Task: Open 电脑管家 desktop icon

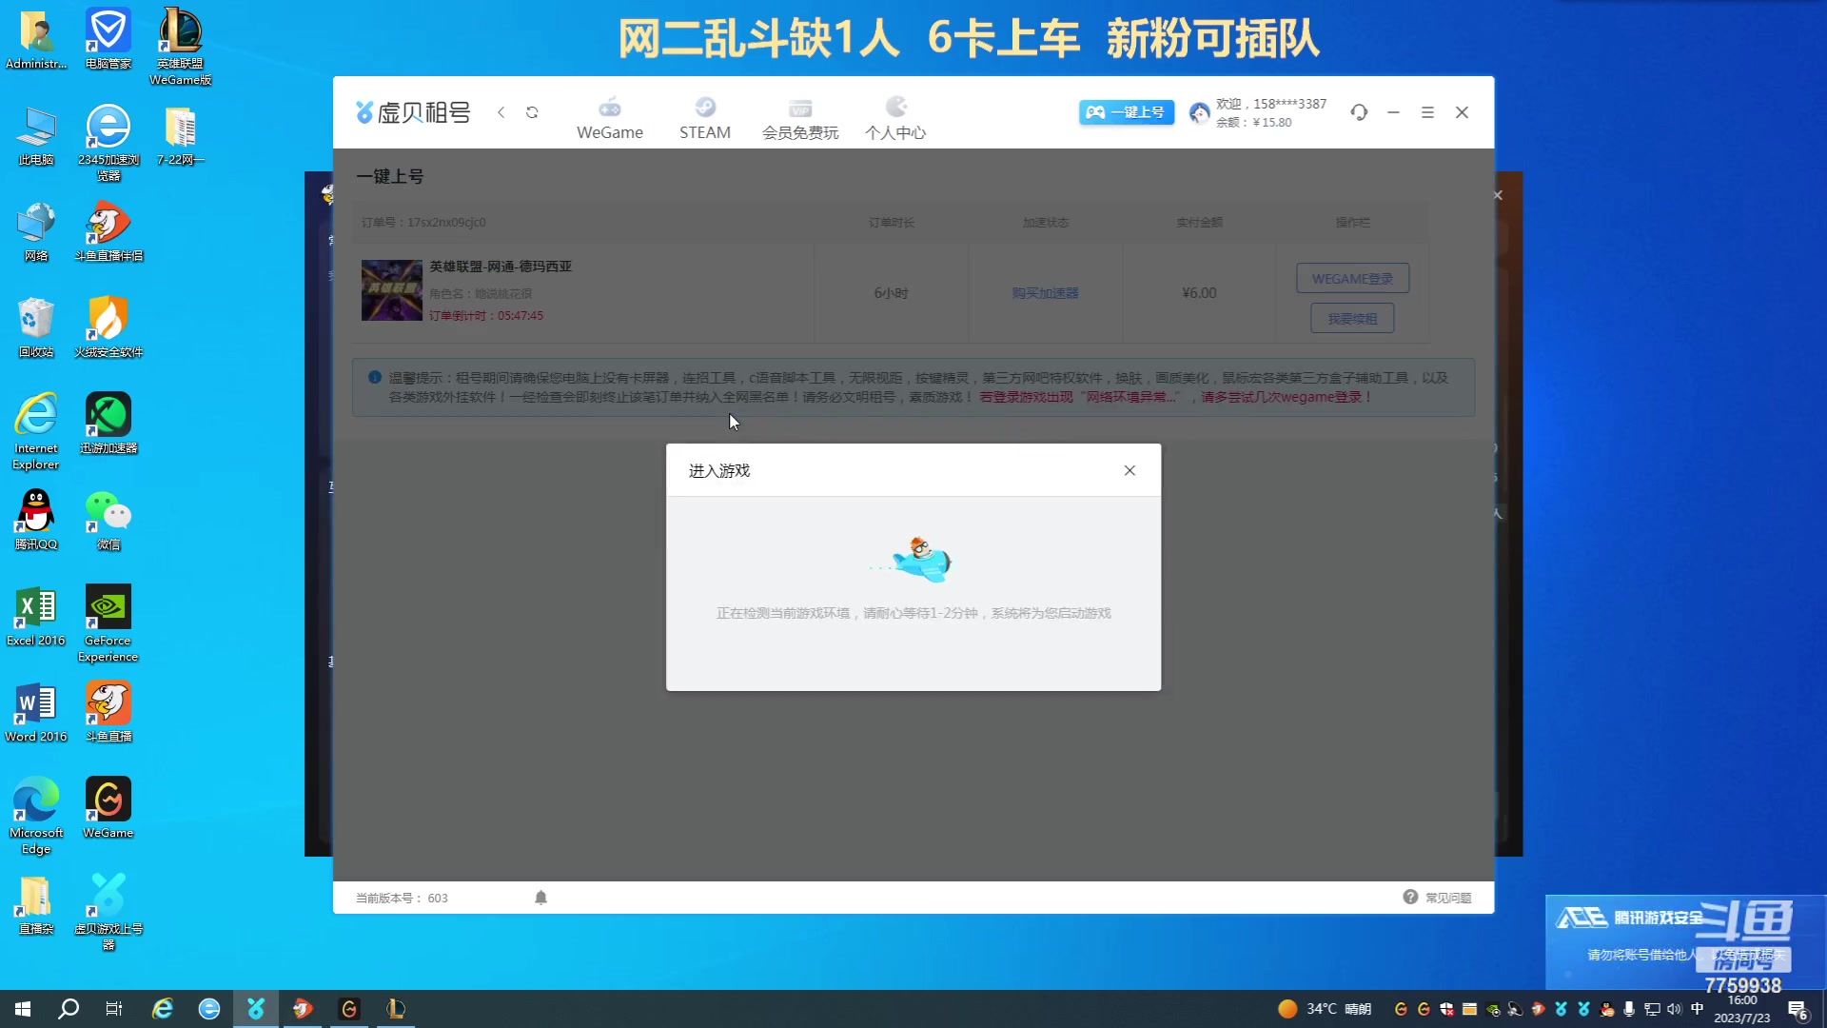Action: (x=108, y=39)
